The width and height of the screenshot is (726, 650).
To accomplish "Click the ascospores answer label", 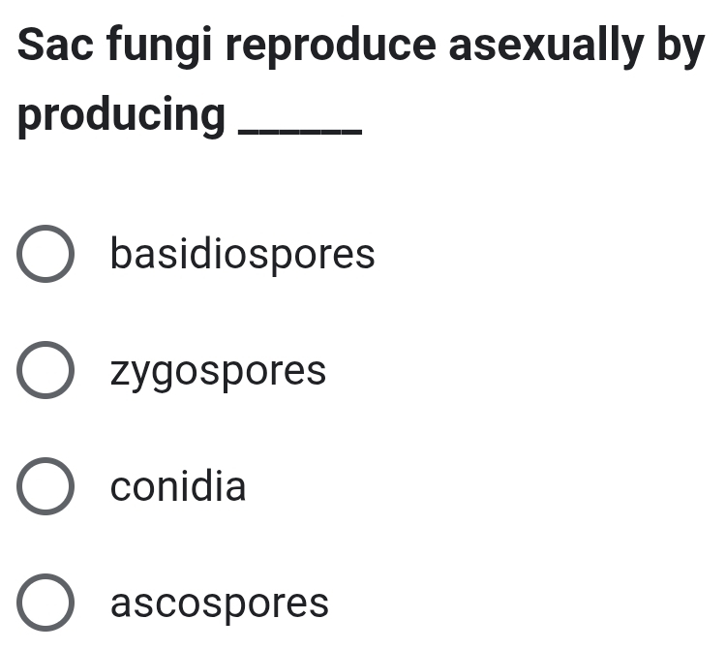I will [220, 604].
